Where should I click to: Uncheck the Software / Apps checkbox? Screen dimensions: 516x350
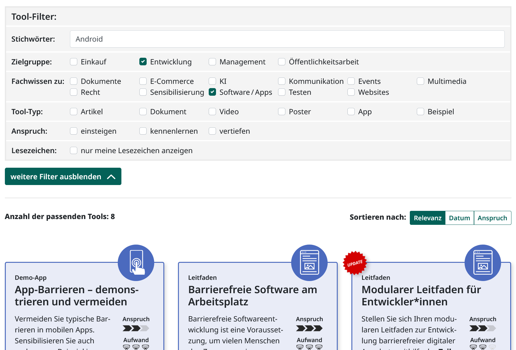212,92
